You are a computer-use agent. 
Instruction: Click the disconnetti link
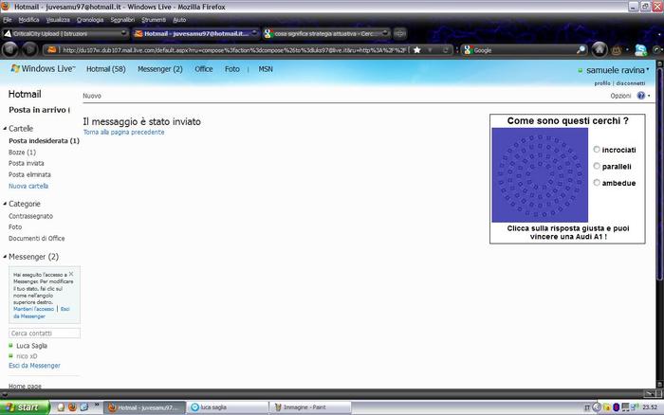pos(631,83)
